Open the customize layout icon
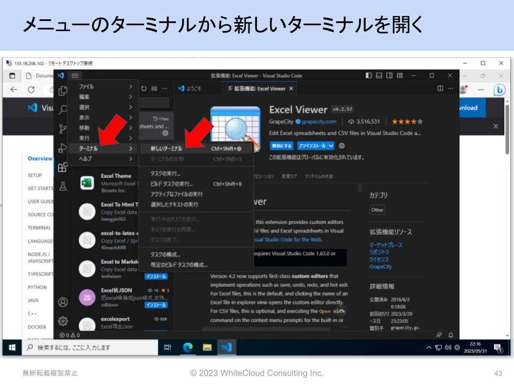Image resolution: width=514 pixels, height=386 pixels. pyautogui.click(x=400, y=76)
